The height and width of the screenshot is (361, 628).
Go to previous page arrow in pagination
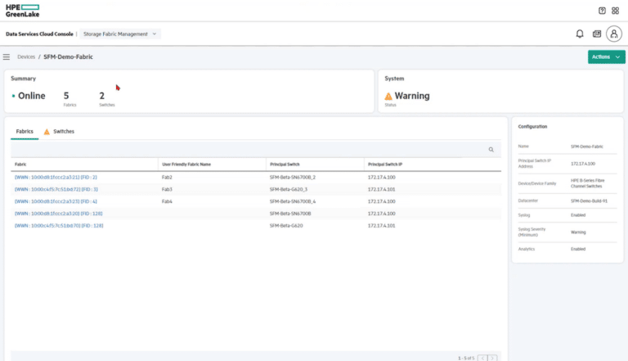(x=482, y=358)
